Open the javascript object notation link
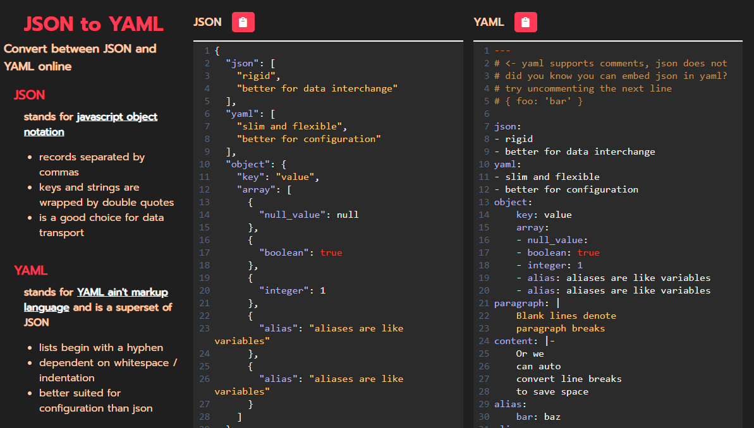This screenshot has height=428, width=754. [x=90, y=124]
